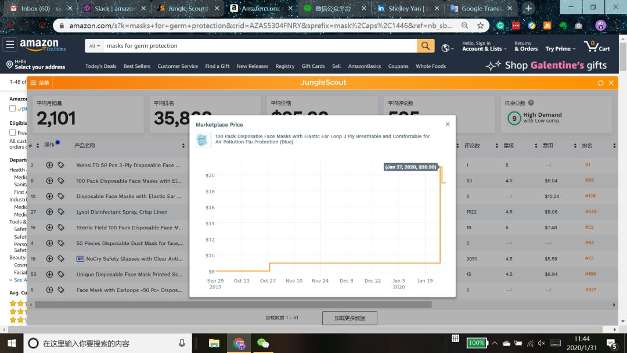Open the browser profile avatar
This screenshot has width=627, height=353.
pyautogui.click(x=601, y=26)
